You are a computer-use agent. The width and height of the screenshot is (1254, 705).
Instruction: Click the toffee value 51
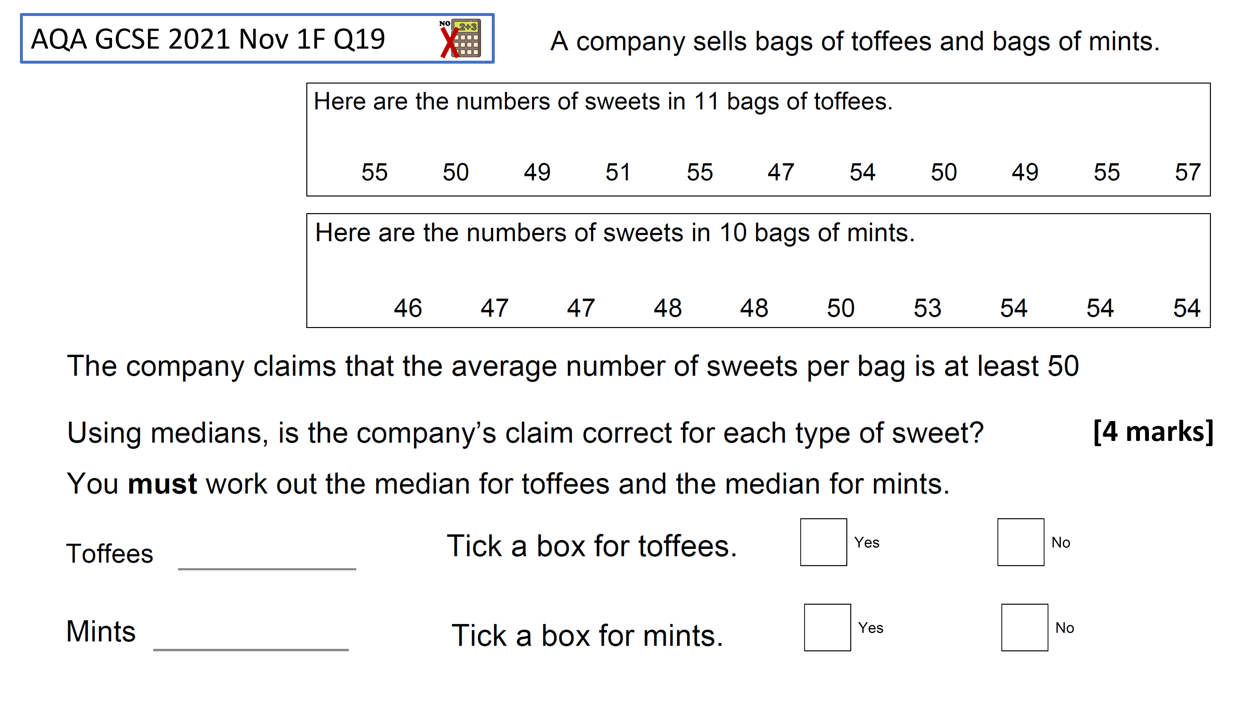tap(618, 172)
